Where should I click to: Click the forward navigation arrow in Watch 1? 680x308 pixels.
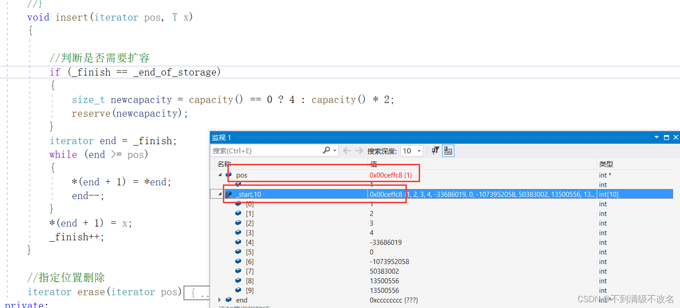pyautogui.click(x=358, y=150)
